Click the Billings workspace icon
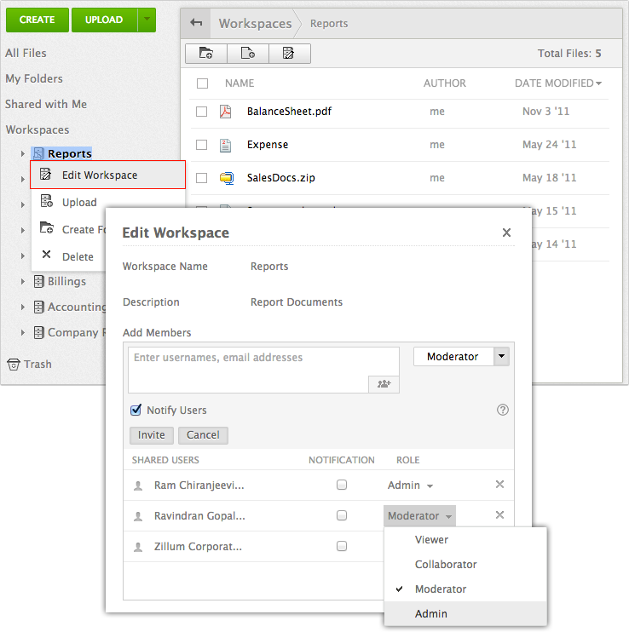Image resolution: width=629 pixels, height=632 pixels. [38, 281]
